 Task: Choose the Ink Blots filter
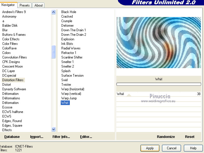tap(67, 44)
